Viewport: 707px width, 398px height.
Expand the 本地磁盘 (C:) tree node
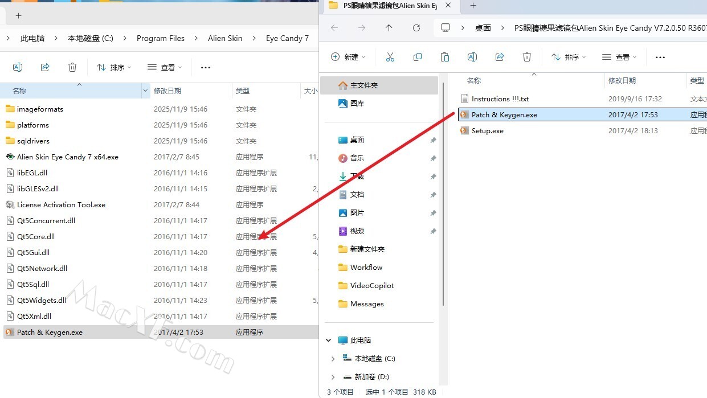333,359
